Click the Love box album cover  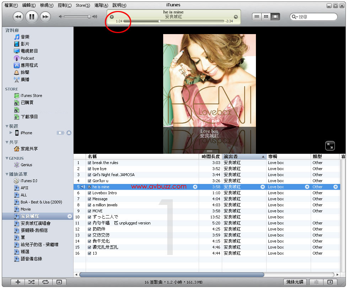coord(209,81)
